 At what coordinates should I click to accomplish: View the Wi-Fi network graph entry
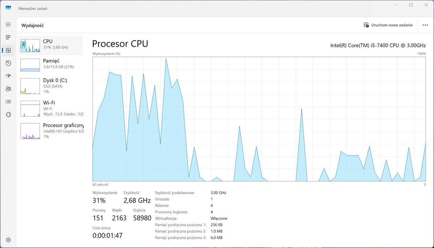point(51,108)
